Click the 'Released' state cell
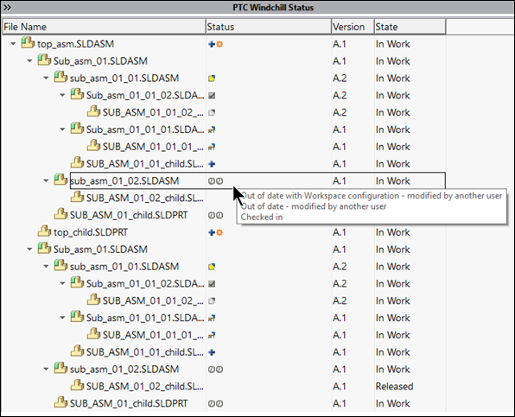Image resolution: width=515 pixels, height=417 pixels. tap(395, 386)
